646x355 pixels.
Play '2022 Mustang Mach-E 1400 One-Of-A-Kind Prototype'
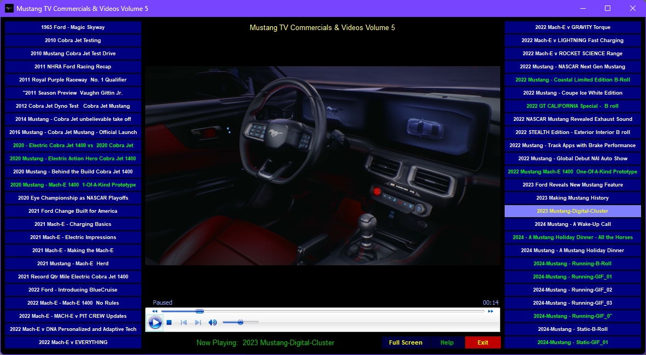tap(573, 172)
